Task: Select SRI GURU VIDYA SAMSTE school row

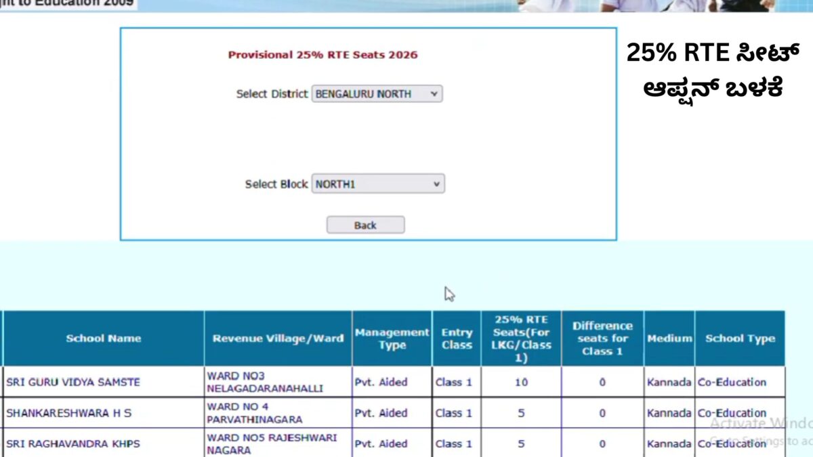Action: 73,382
